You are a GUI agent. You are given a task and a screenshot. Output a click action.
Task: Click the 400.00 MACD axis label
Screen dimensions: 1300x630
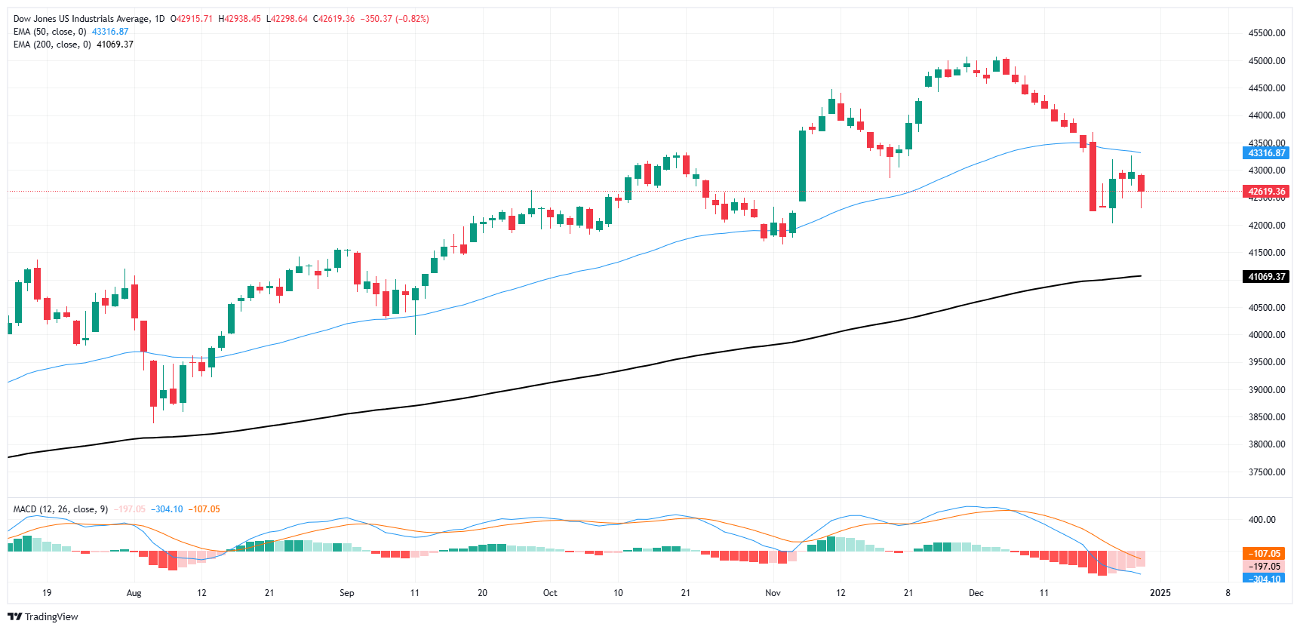[x=1262, y=520]
